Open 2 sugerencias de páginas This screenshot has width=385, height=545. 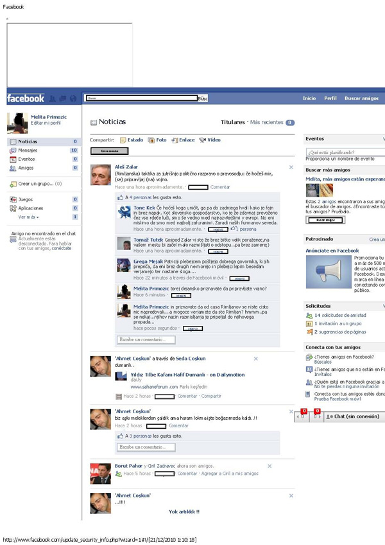coord(340,332)
